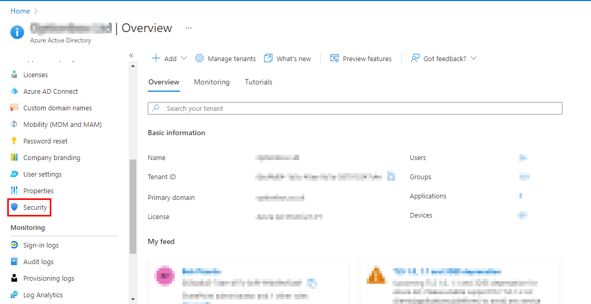Click the Audit logs icon
Screen dimensions: 591x304
pos(15,262)
